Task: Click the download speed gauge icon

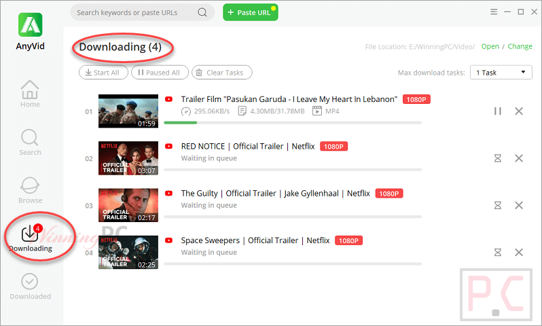Action: 186,111
